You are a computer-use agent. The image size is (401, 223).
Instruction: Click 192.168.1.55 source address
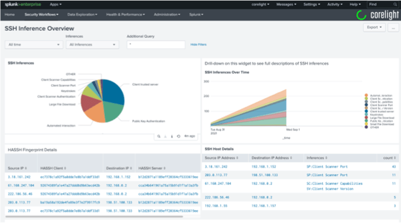coord(216,206)
